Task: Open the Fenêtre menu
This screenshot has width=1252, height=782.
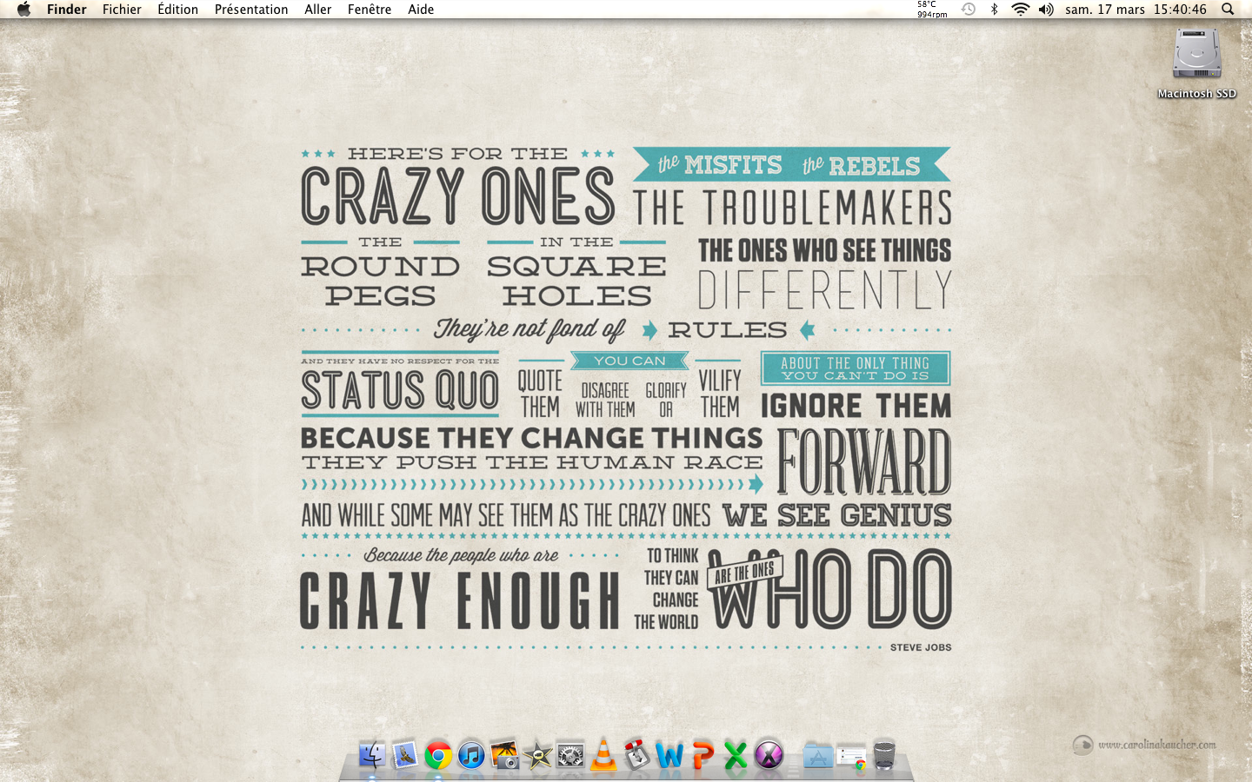Action: 370,9
